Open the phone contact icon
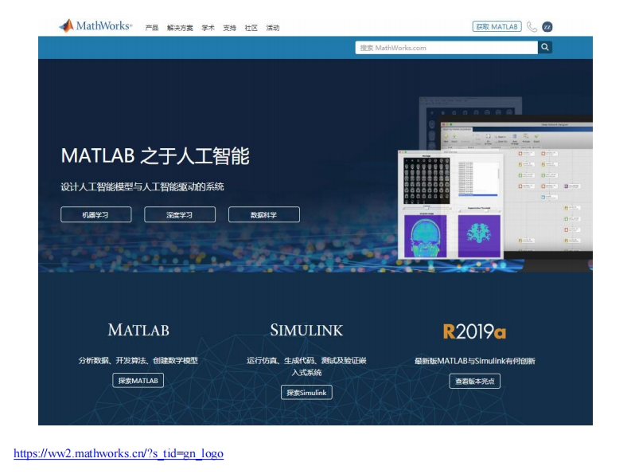This screenshot has width=631, height=474. coord(532,27)
